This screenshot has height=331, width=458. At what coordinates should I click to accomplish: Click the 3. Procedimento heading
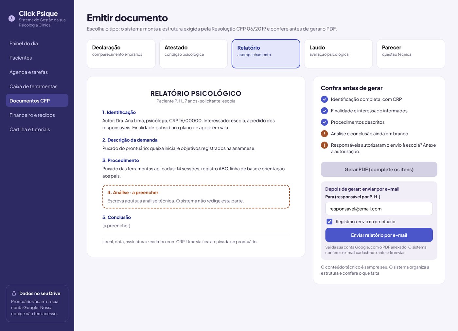coord(121,160)
